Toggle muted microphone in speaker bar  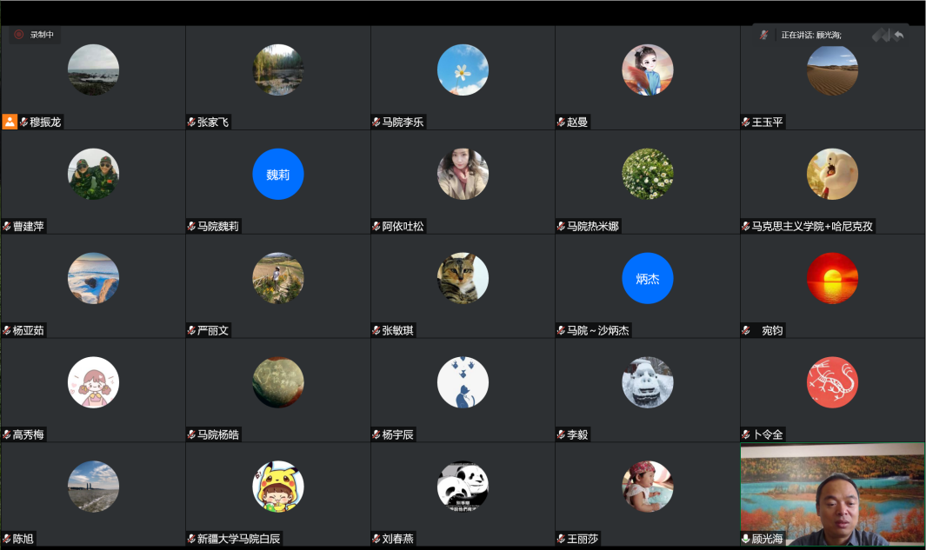coord(764,35)
